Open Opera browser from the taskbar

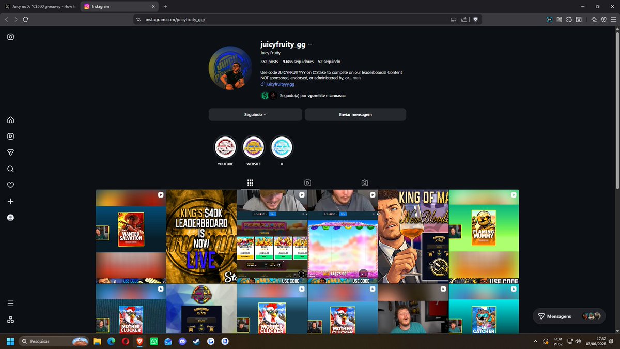(126, 342)
